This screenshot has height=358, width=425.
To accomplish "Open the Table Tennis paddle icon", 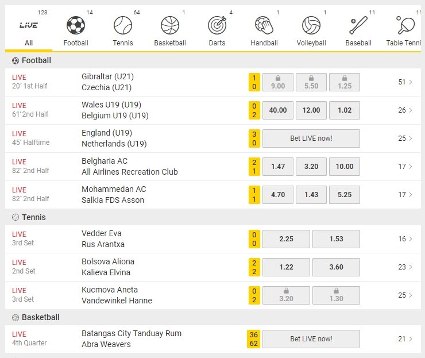I will tap(404, 25).
